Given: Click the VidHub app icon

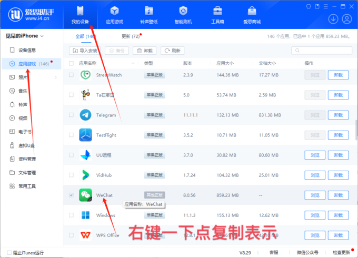Looking at the screenshot, I should [x=86, y=175].
